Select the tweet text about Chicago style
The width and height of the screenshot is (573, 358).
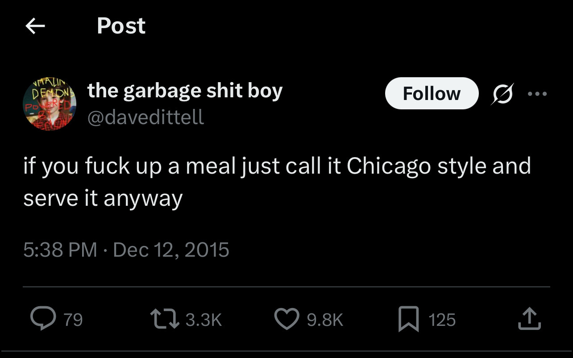pos(277,182)
